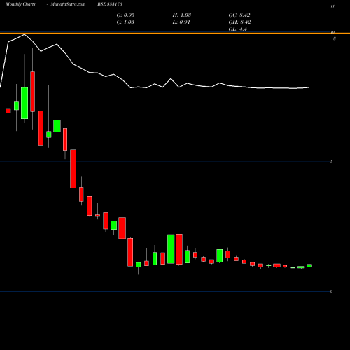This screenshot has width=350, height=350.
Task: Click the orange horizontal level line
Action: 175,34
